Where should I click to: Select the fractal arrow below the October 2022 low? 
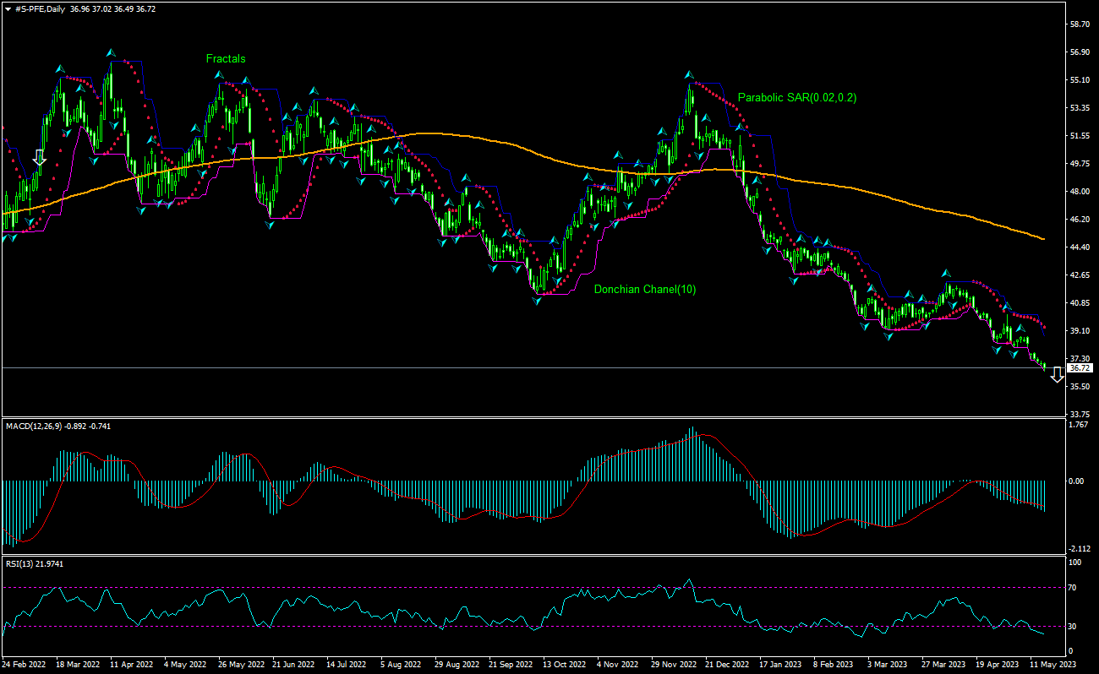point(538,300)
